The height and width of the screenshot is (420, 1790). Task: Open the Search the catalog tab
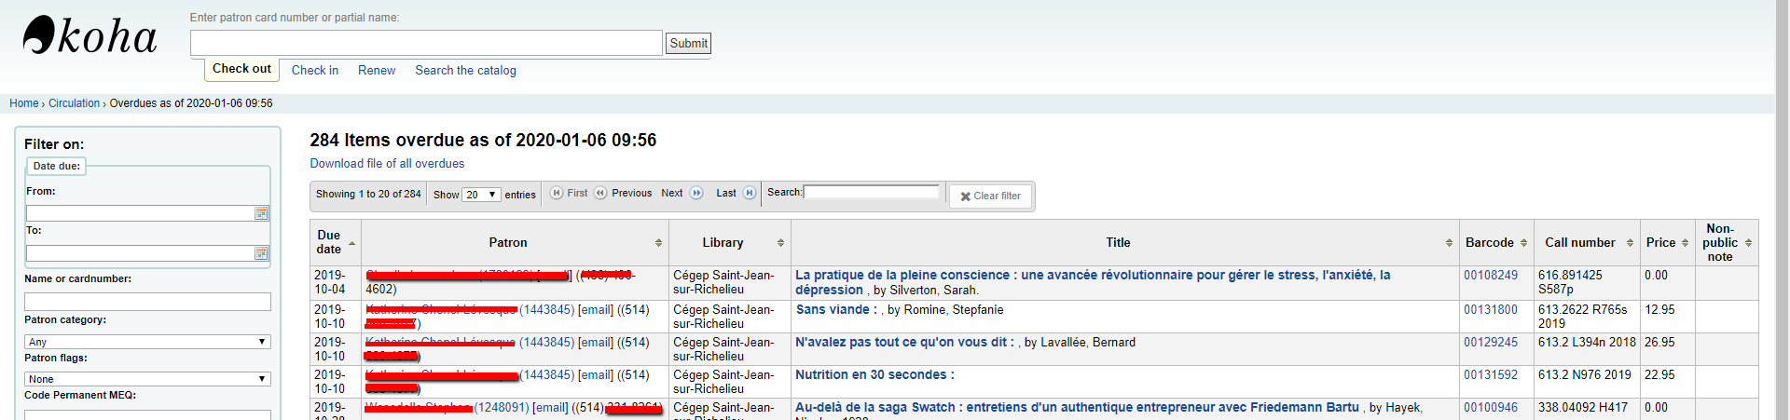coord(465,71)
